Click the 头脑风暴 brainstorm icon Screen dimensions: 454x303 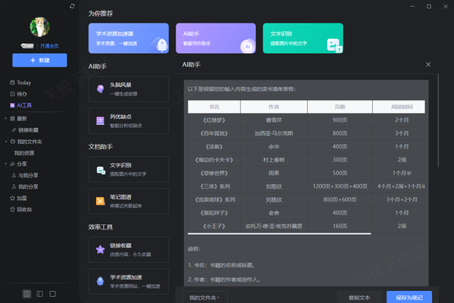click(100, 89)
